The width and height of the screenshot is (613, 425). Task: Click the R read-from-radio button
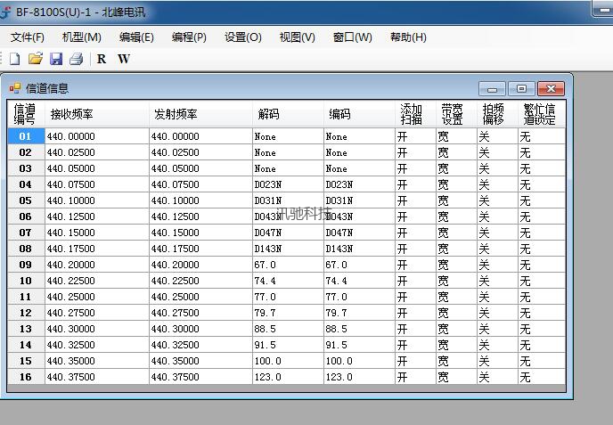pos(102,59)
